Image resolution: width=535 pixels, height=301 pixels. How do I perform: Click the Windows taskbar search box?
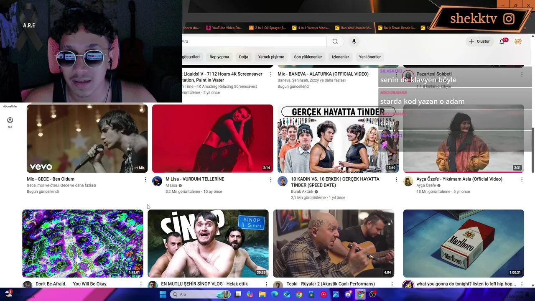click(x=199, y=294)
